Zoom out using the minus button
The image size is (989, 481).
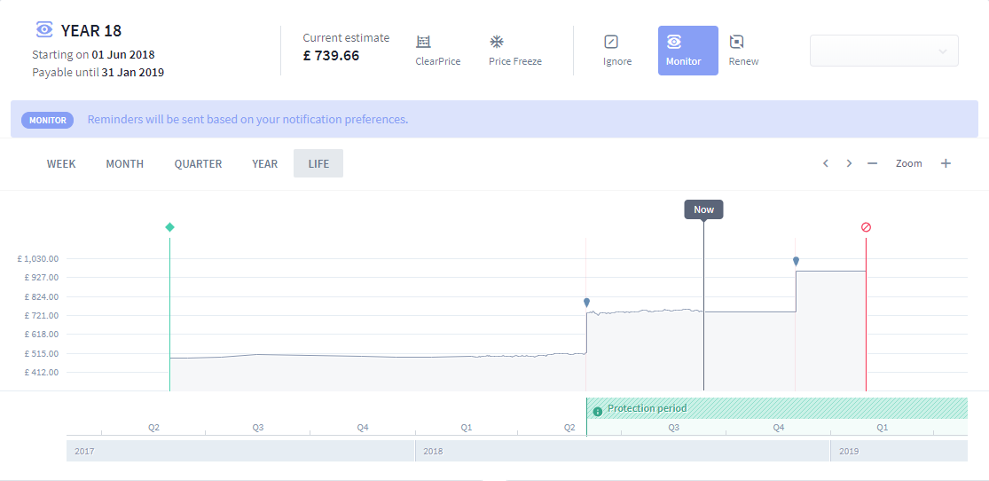[x=872, y=163]
